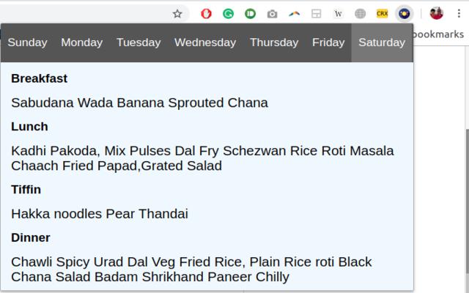The width and height of the screenshot is (469, 293).
Task: Open the Thursday tab
Action: pyautogui.click(x=274, y=42)
